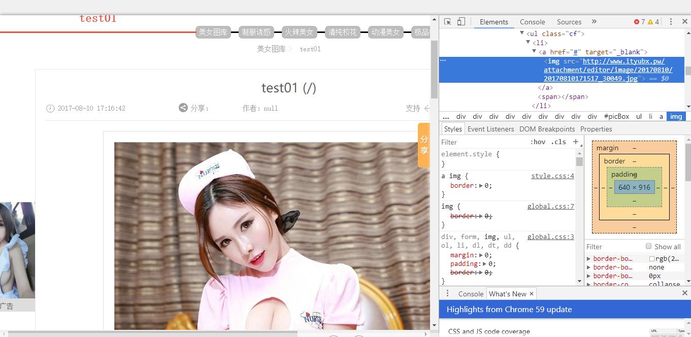Toggle the :hov element state panel
The height and width of the screenshot is (337, 691).
[538, 142]
